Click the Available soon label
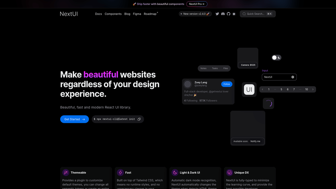 coord(241,141)
